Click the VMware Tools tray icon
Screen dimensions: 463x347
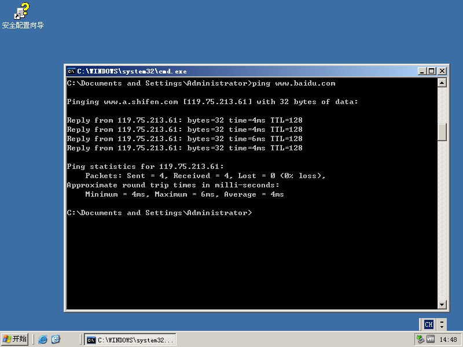click(x=431, y=339)
